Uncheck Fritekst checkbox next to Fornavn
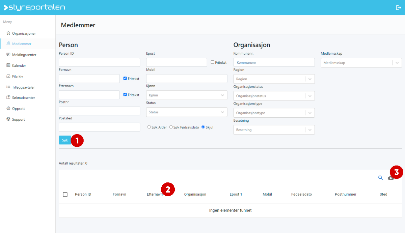Image resolution: width=405 pixels, height=233 pixels. (125, 79)
